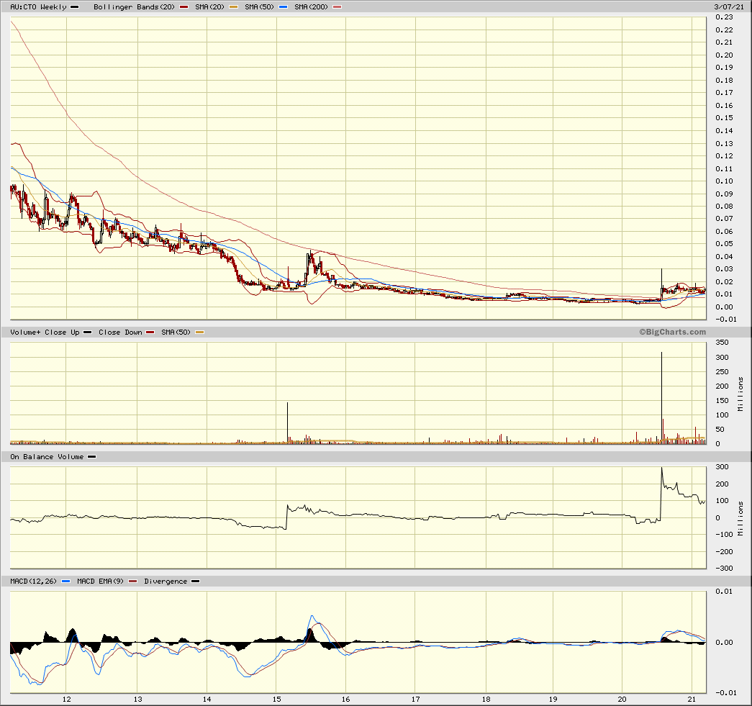Viewport: 752px width, 706px height.
Task: Click the black Close Up swatch
Action: coord(87,332)
